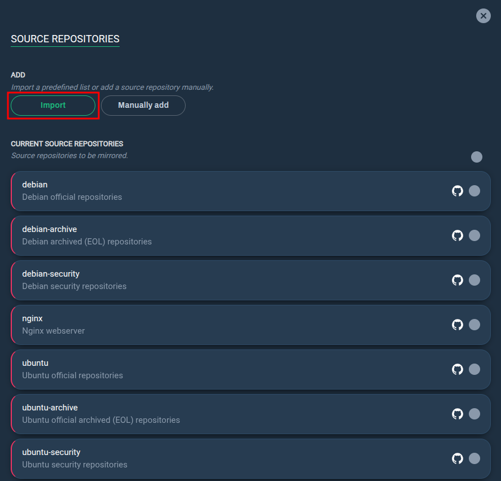Open GitHub link for ubuntu-archive repository
The image size is (501, 481).
457,414
